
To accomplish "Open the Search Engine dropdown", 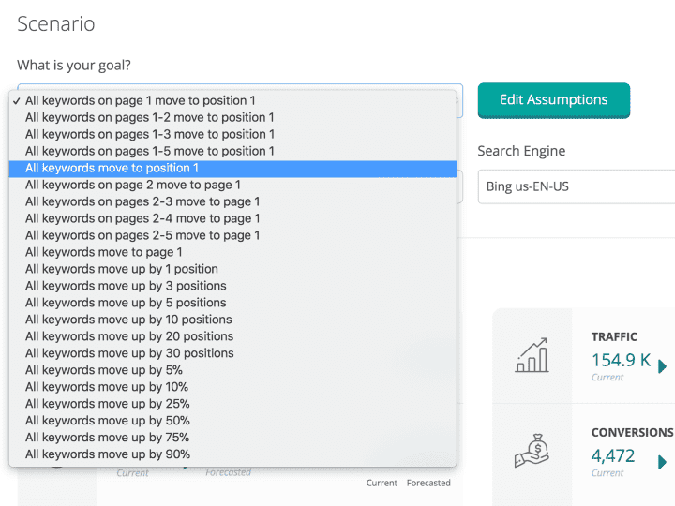I will pos(576,186).
